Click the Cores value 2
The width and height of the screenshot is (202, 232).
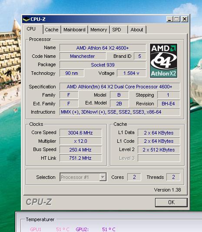click(x=134, y=177)
